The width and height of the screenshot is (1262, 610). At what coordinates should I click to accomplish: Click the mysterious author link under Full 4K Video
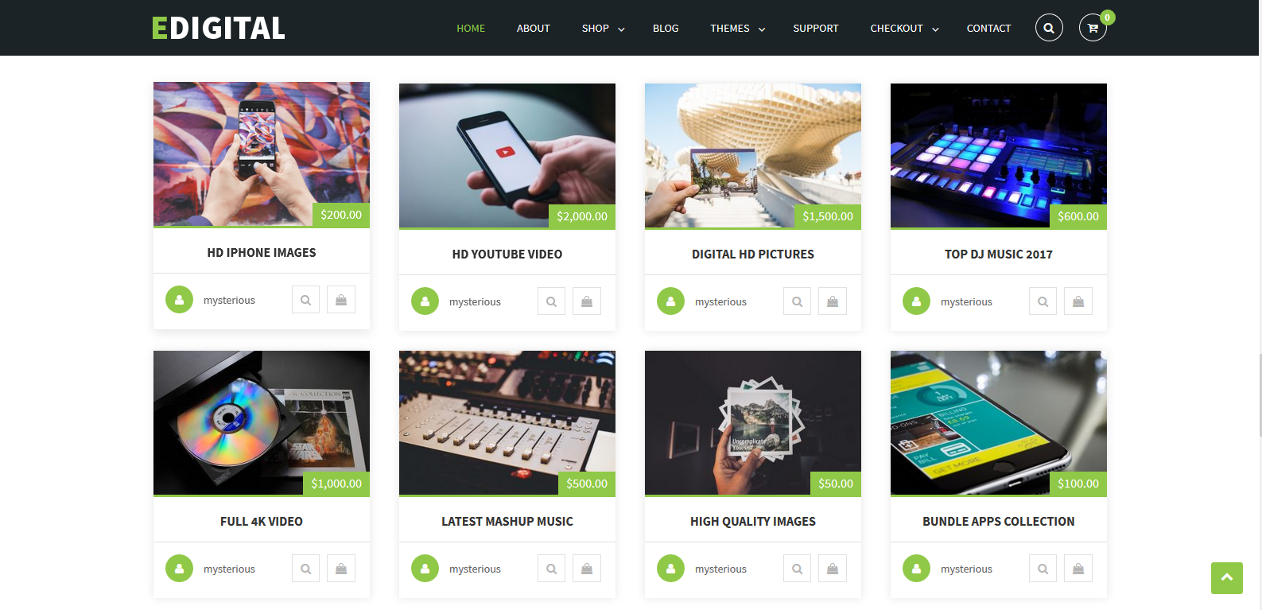tap(229, 569)
